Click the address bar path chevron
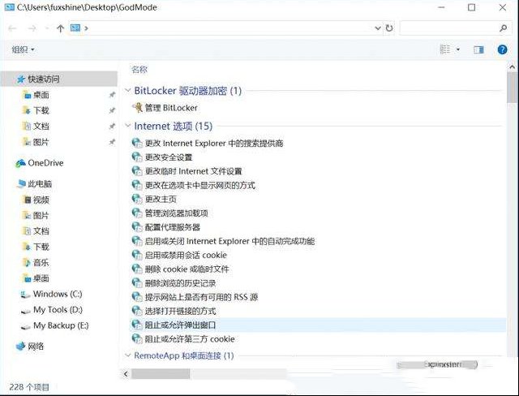This screenshot has width=519, height=396. pyautogui.click(x=87, y=28)
